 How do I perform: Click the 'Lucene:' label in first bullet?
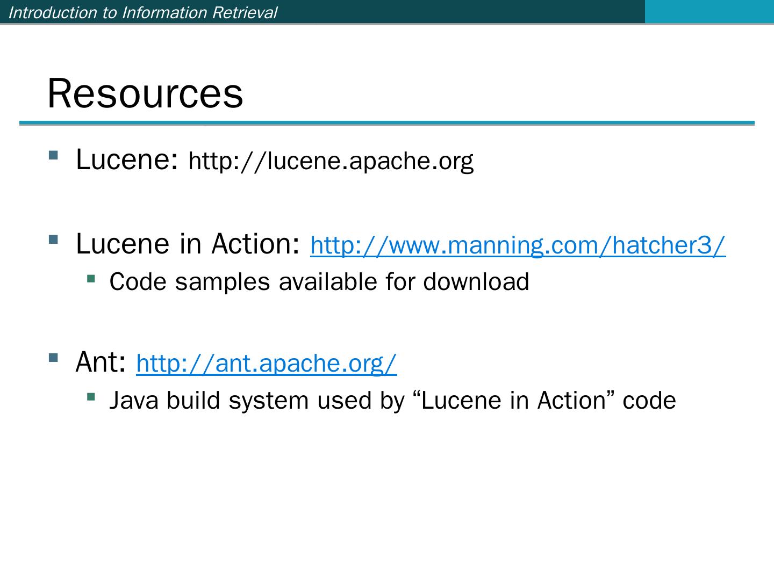coord(127,160)
